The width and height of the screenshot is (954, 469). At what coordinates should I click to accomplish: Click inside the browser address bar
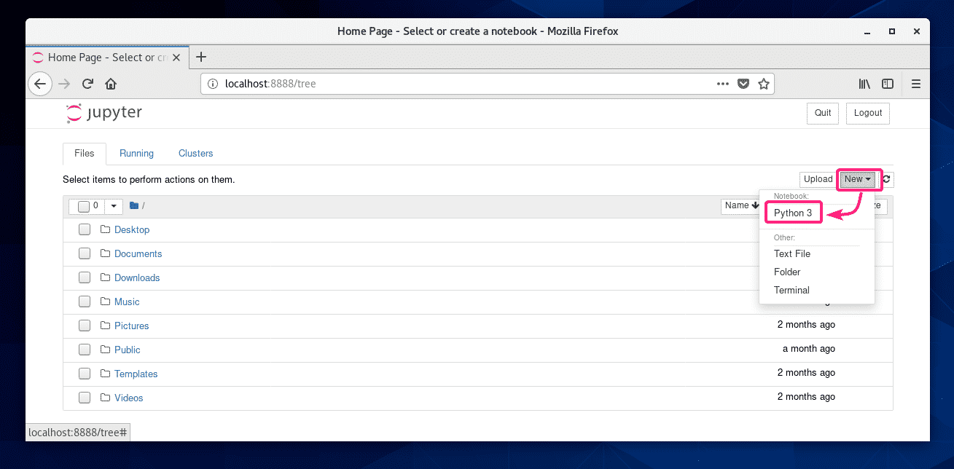(437, 84)
